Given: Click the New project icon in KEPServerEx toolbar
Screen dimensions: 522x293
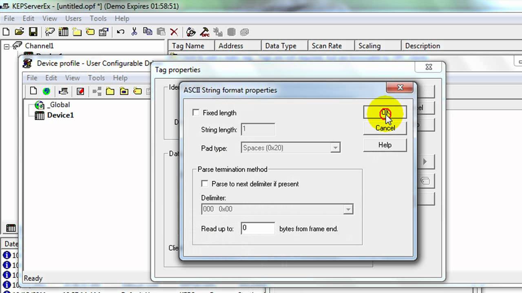Looking at the screenshot, I should coord(6,32).
